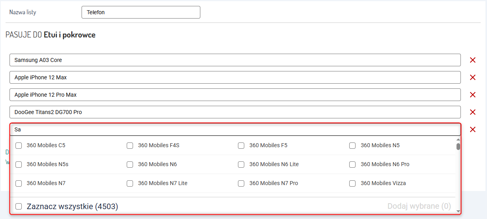Viewport: 487px width, 219px height.
Task: Delete the DooGee Titans2 DG700 Pro row
Action: coord(472,112)
